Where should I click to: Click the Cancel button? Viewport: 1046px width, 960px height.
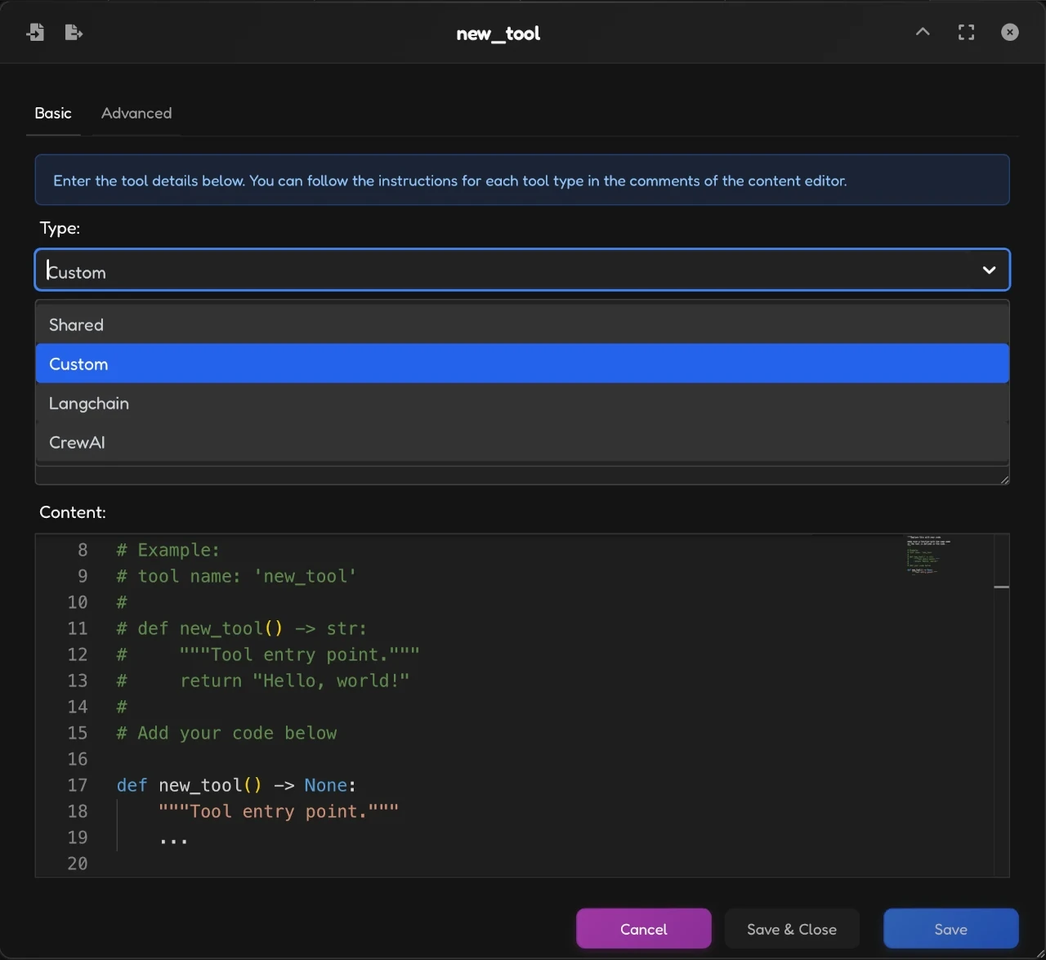coord(643,929)
